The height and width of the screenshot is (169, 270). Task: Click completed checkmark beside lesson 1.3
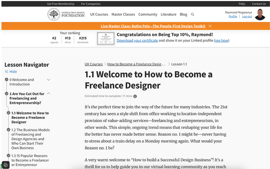[x=8, y=156]
